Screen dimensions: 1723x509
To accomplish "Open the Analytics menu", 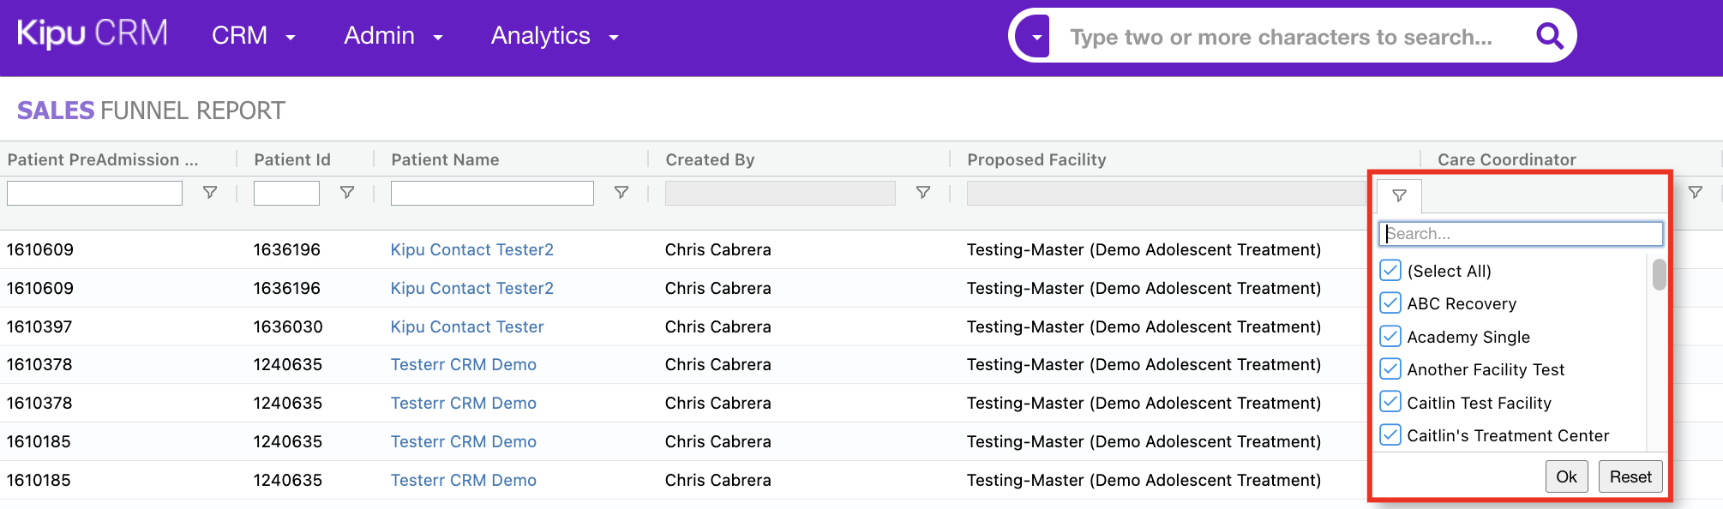I will tap(554, 36).
